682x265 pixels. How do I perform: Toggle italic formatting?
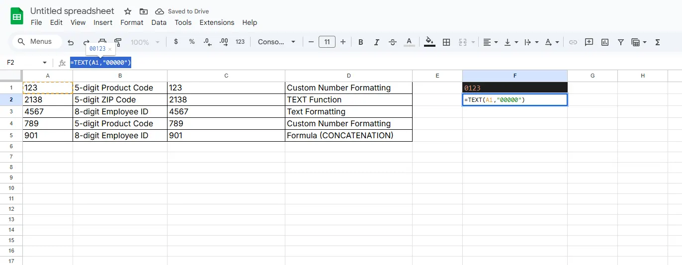point(377,42)
